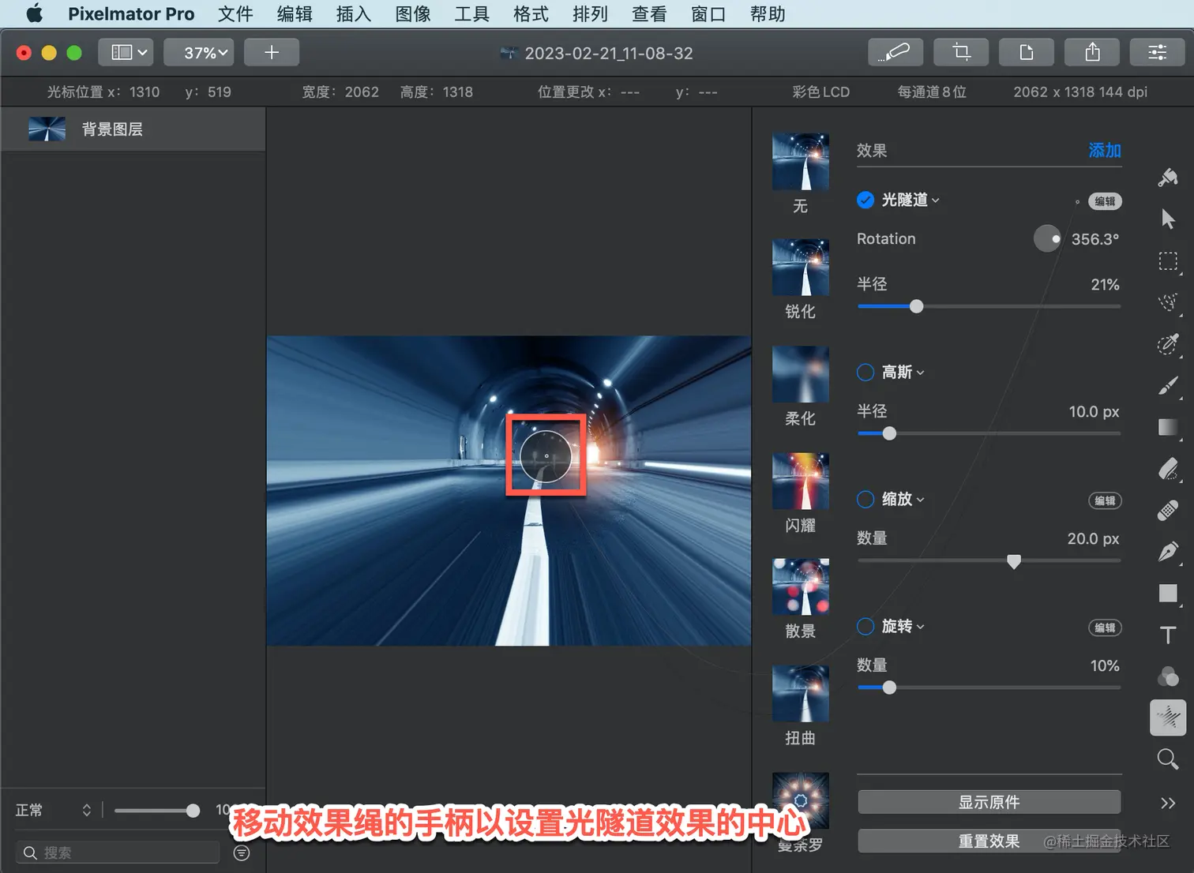
Task: Open the sidebar view options dropdown
Action: [x=126, y=52]
